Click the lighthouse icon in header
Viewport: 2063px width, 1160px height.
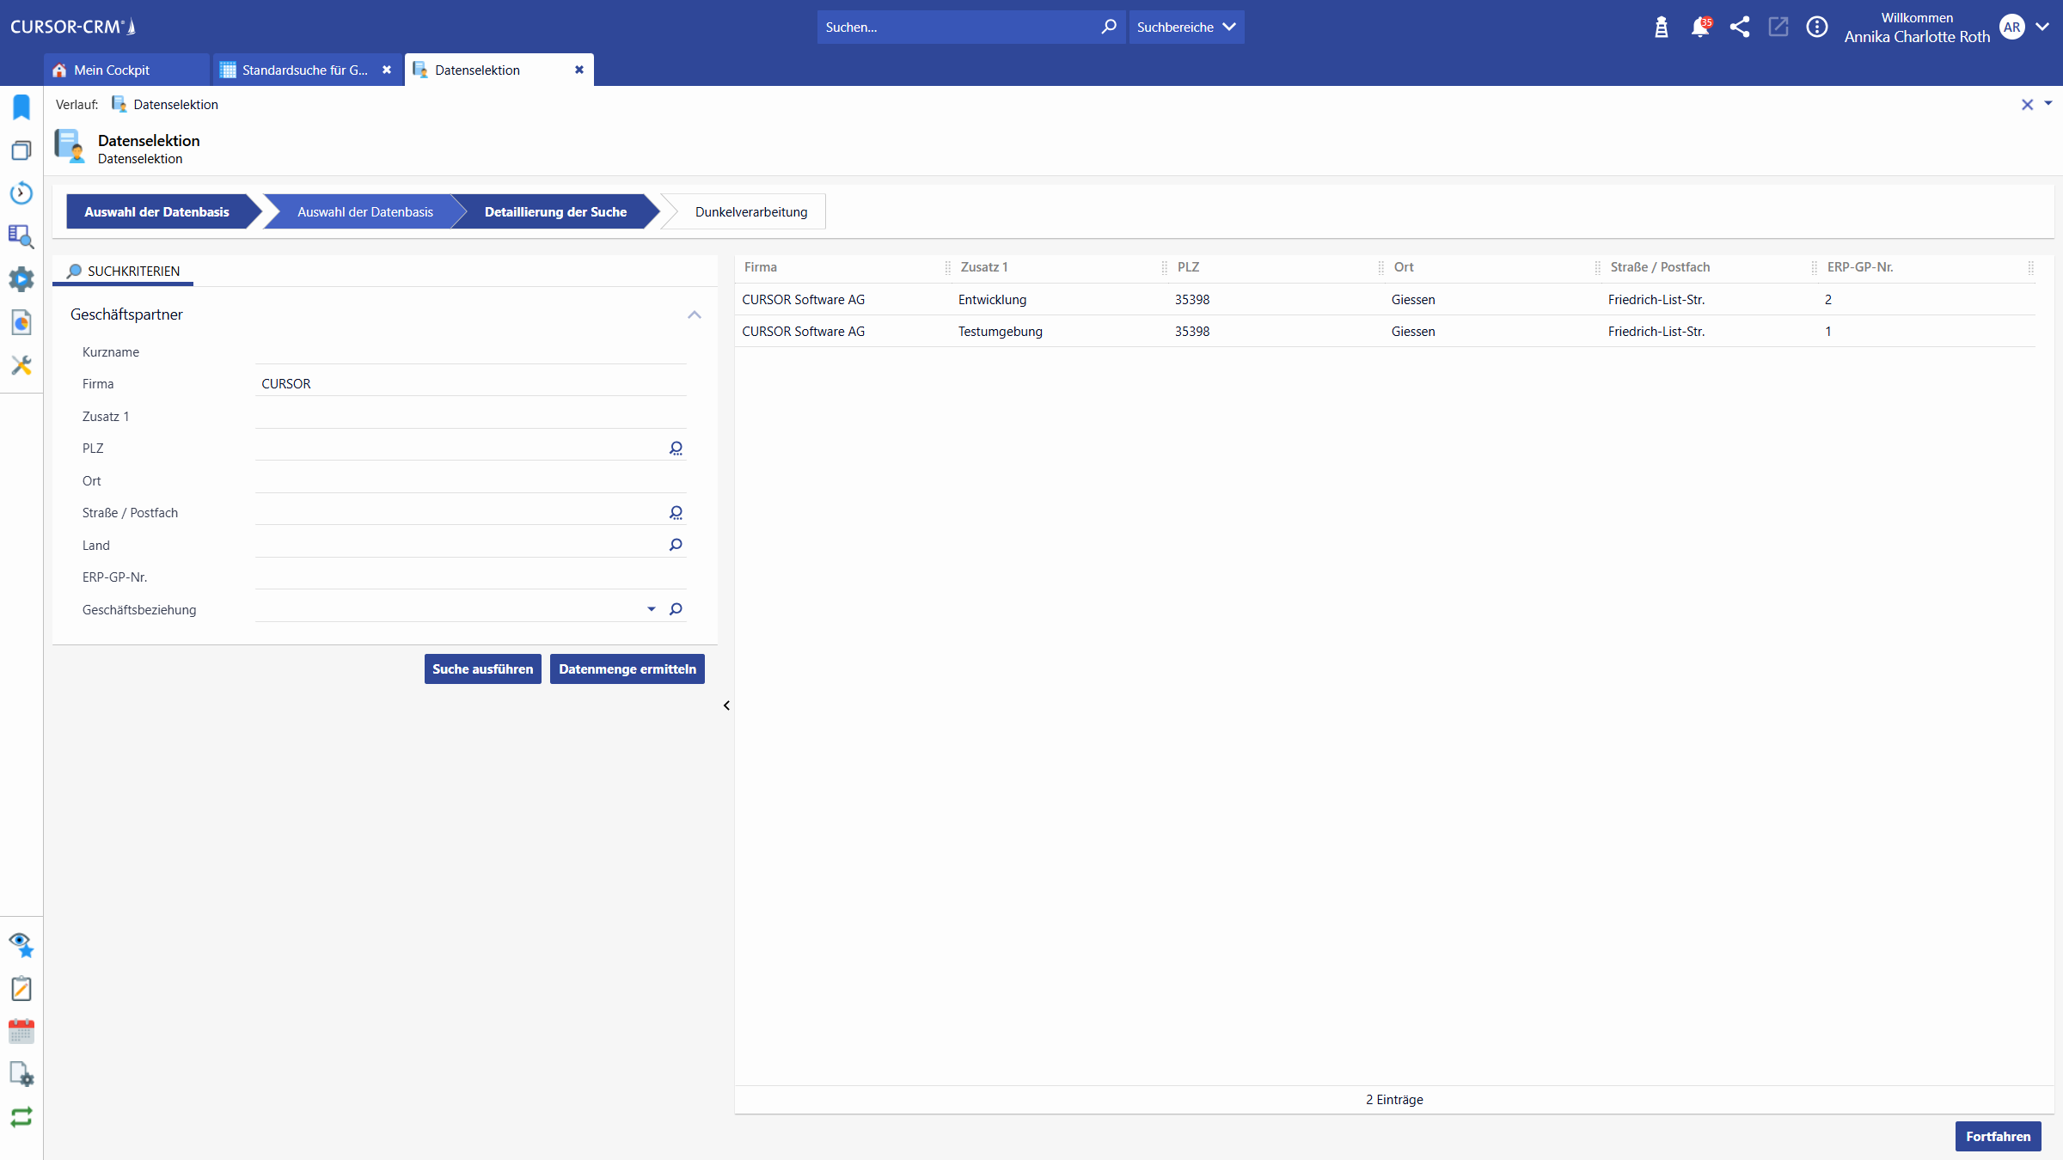click(1662, 27)
